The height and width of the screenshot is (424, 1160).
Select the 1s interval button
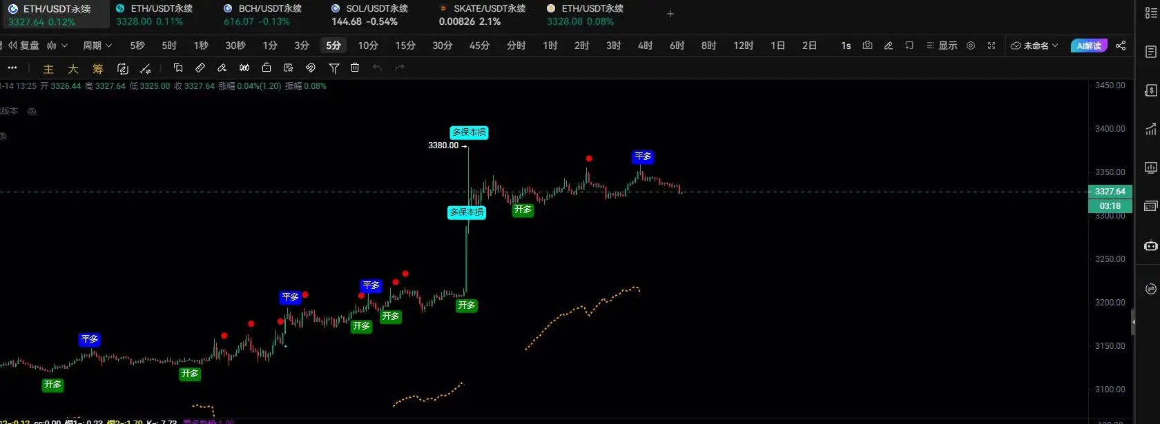846,46
